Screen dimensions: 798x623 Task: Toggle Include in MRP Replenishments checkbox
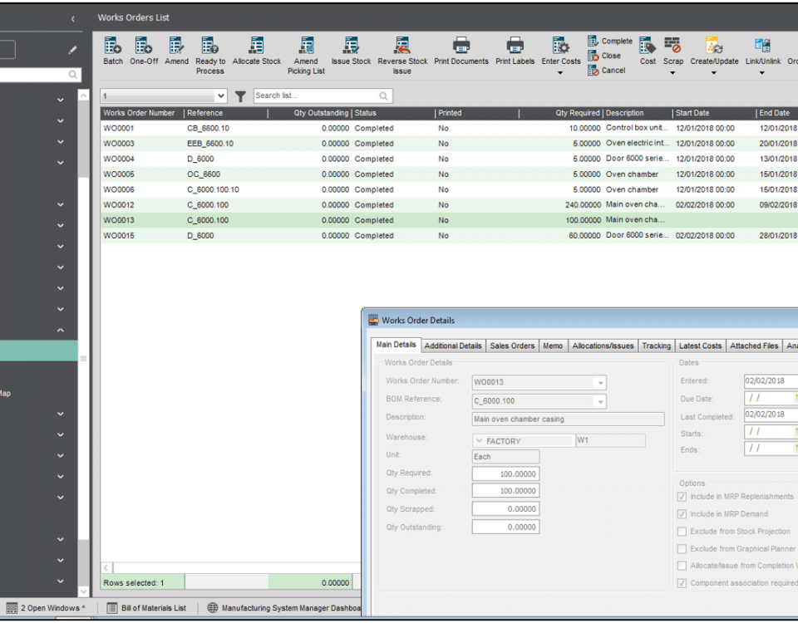pyautogui.click(x=682, y=497)
